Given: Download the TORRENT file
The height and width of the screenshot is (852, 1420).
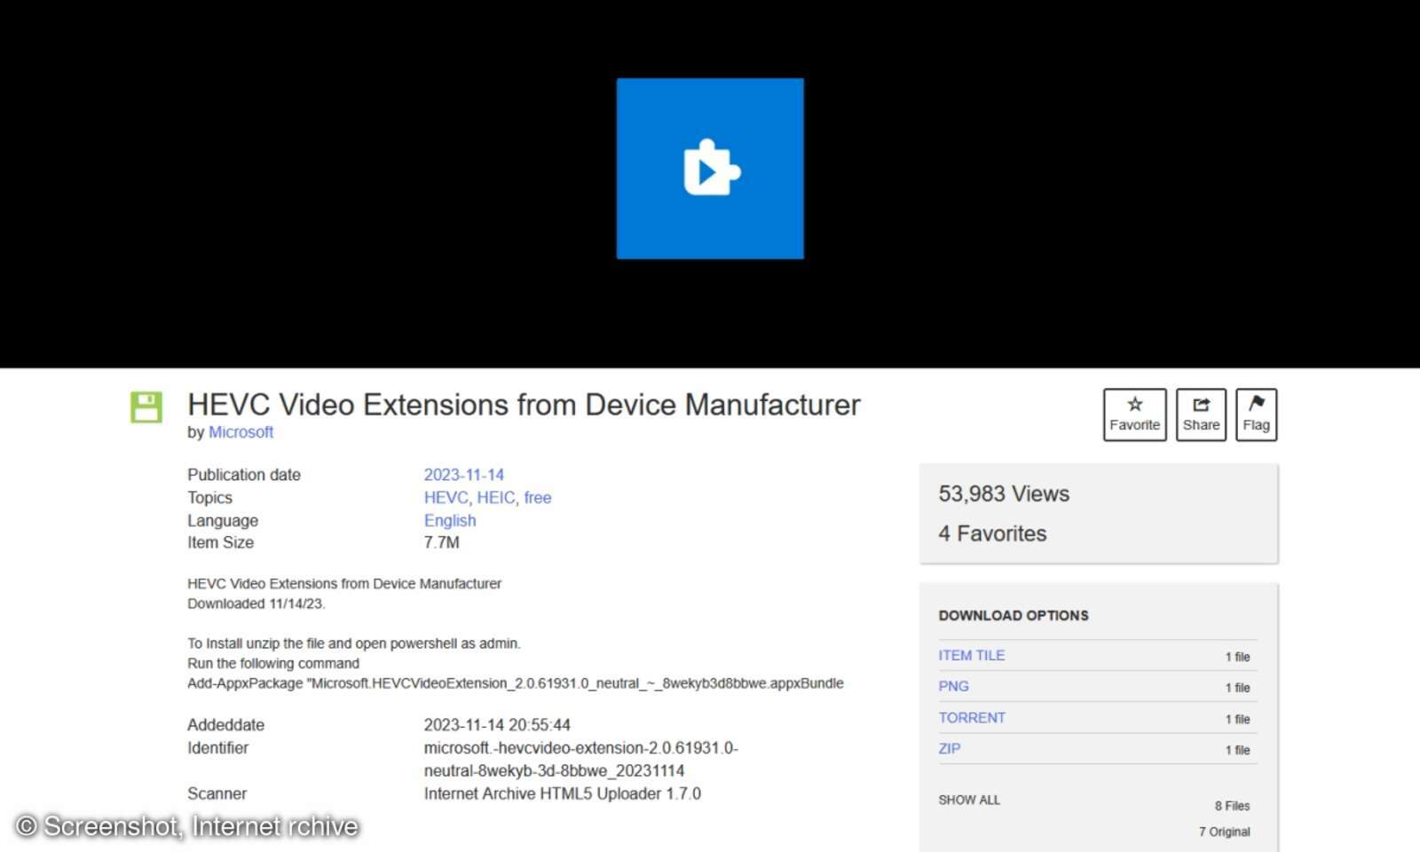Looking at the screenshot, I should [x=972, y=717].
